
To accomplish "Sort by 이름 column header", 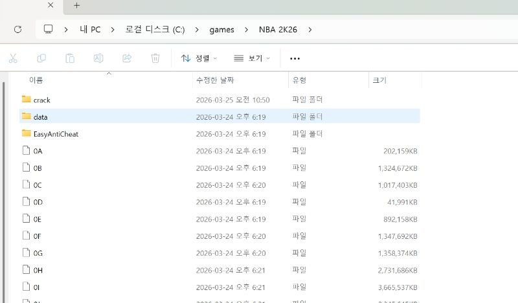I will tap(36, 80).
